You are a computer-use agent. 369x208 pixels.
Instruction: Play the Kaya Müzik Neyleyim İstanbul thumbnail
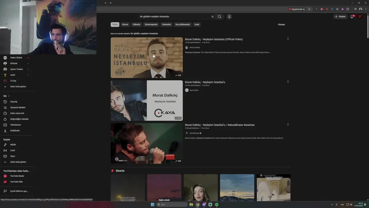(x=147, y=101)
